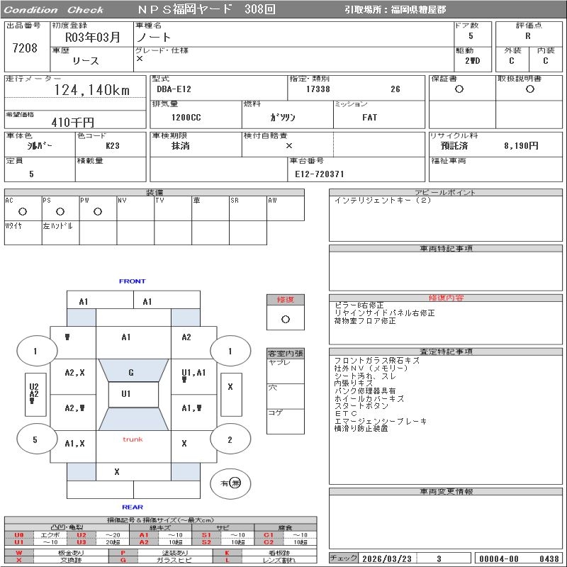Toggle the PS equipment circle mark

point(60,211)
